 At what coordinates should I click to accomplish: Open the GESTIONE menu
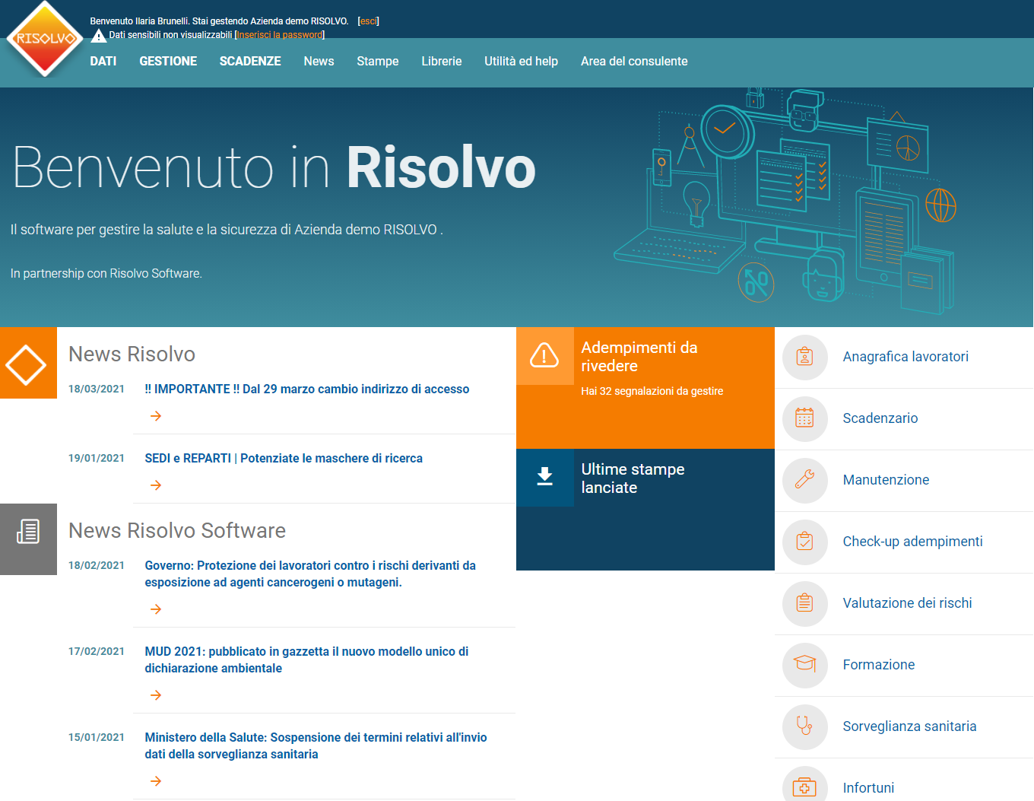[x=167, y=62]
